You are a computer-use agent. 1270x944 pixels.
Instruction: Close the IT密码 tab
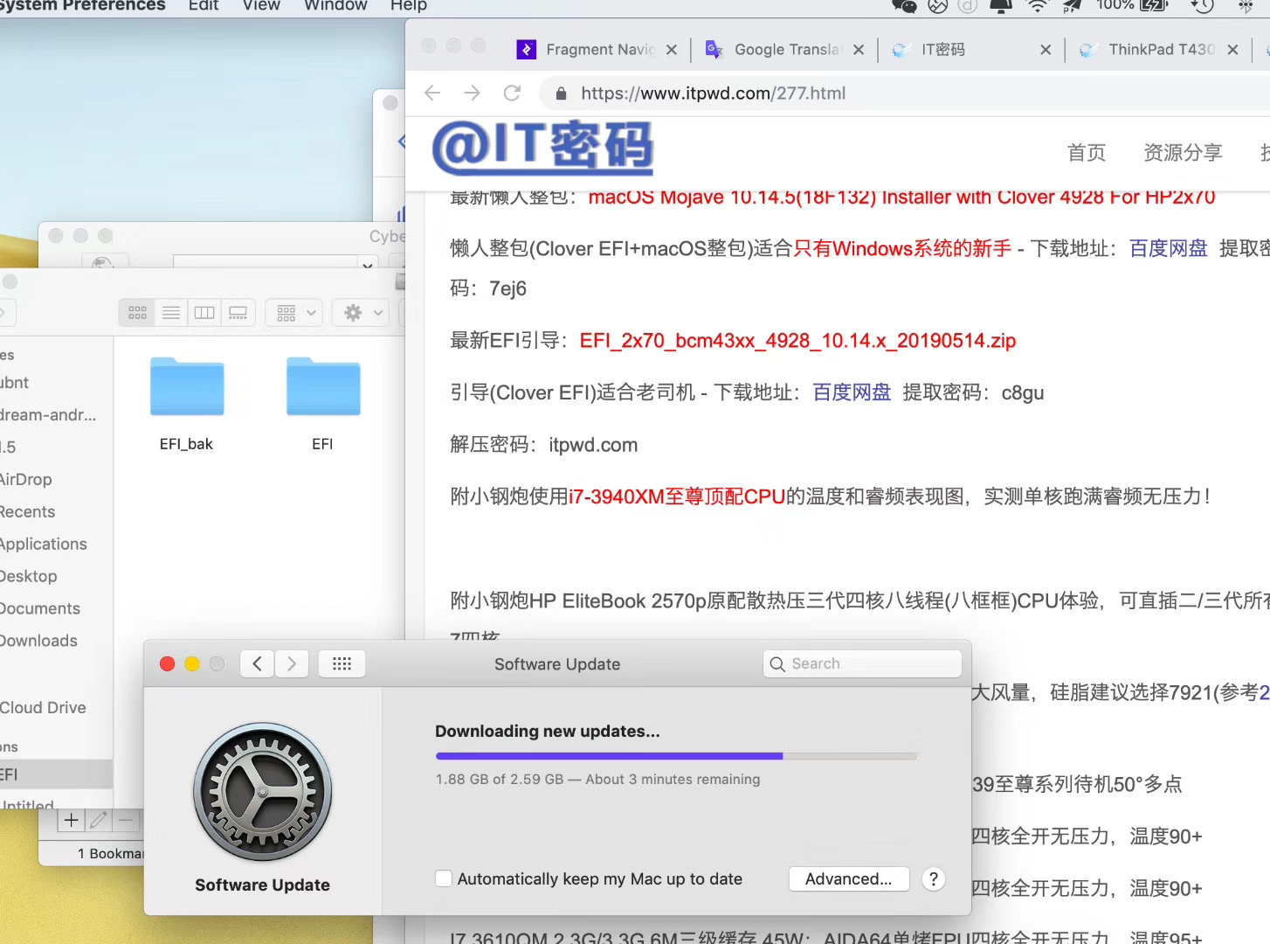(x=1046, y=50)
